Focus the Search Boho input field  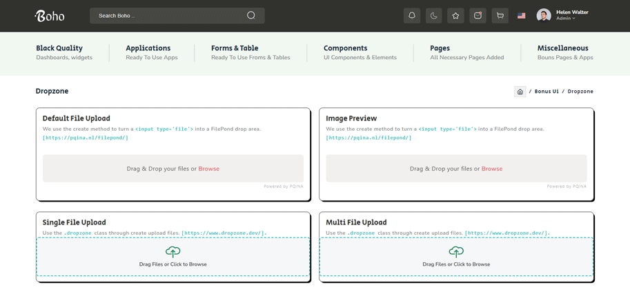pyautogui.click(x=169, y=15)
